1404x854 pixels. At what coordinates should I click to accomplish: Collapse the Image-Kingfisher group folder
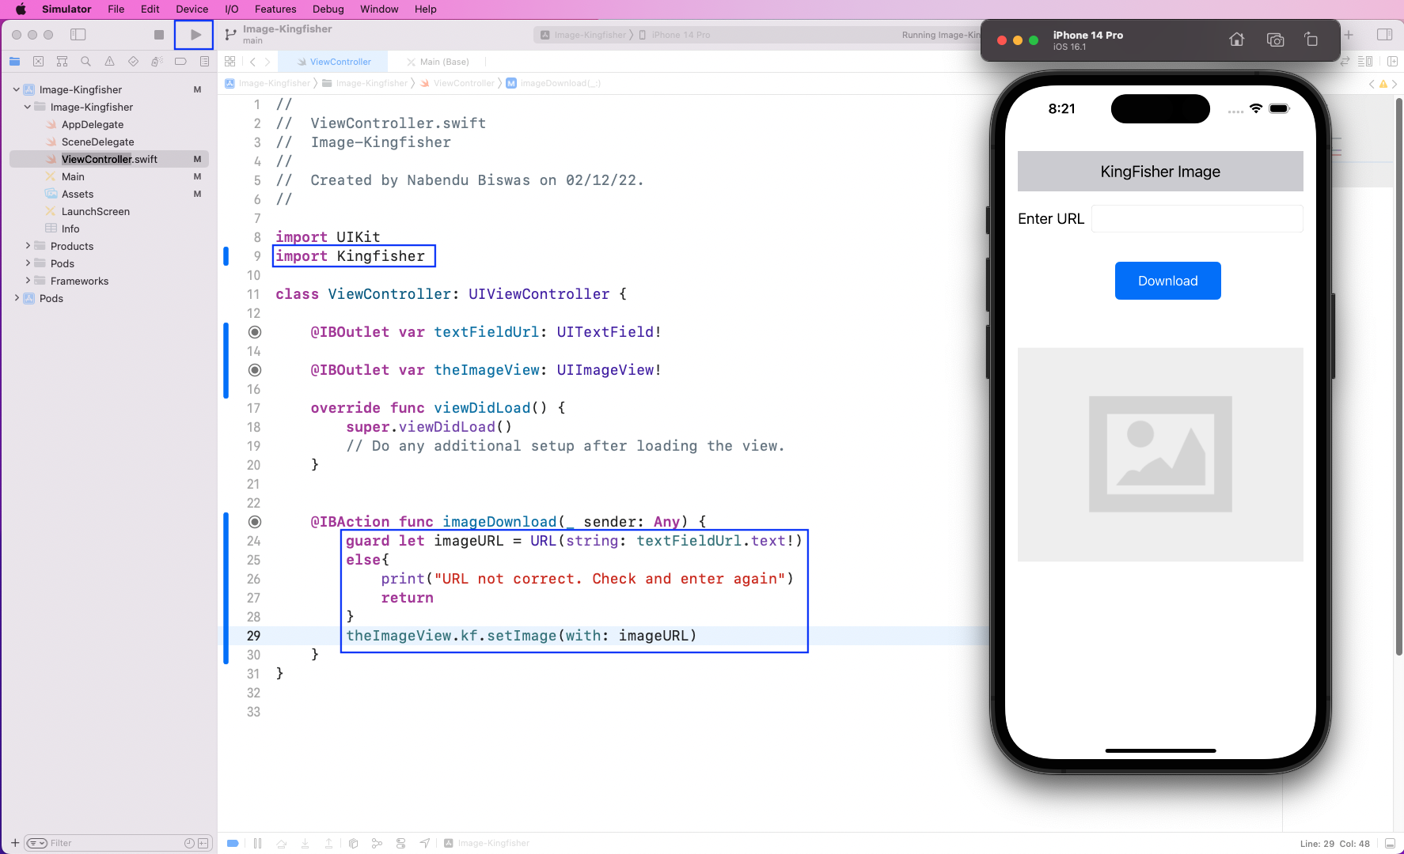28,107
